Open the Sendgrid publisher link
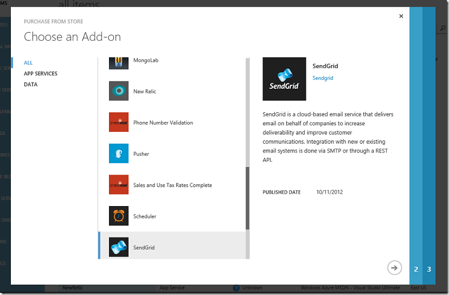This screenshot has height=295, width=449. 323,78
